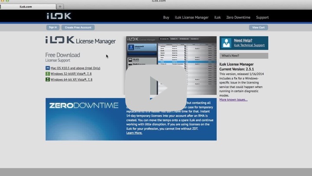Click the Free Download heading text

point(62,55)
